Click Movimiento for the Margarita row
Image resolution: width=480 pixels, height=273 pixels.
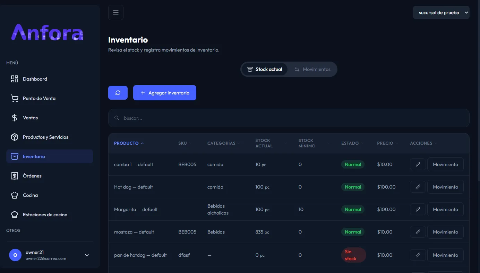[x=445, y=209]
